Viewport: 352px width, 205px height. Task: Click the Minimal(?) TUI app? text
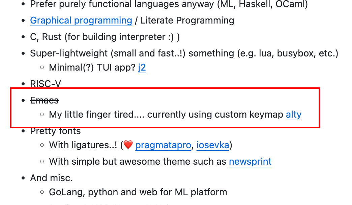92,67
